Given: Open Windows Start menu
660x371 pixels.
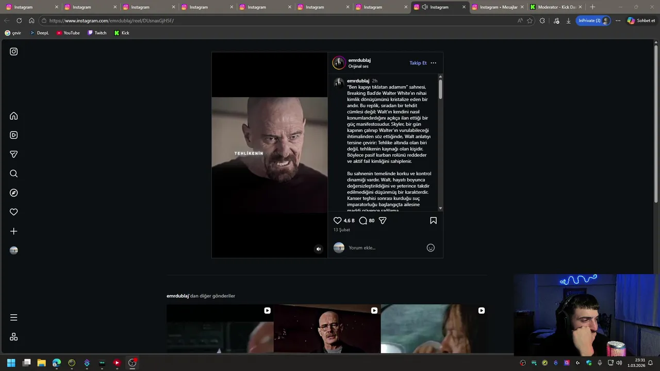Looking at the screenshot, I should click(x=11, y=363).
